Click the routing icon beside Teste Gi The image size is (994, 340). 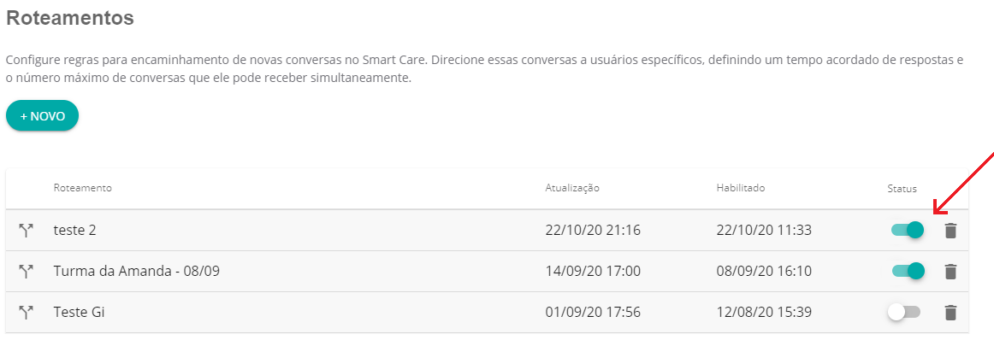click(x=26, y=312)
